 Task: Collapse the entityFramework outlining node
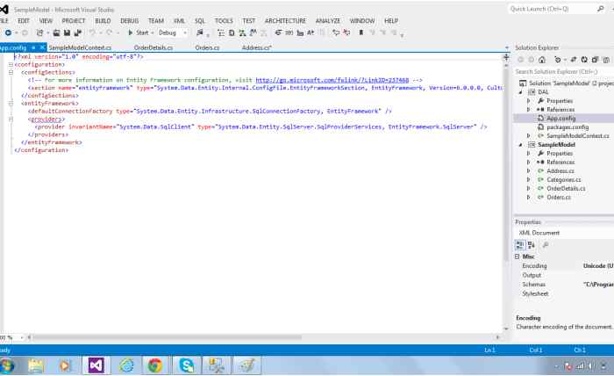(x=11, y=104)
